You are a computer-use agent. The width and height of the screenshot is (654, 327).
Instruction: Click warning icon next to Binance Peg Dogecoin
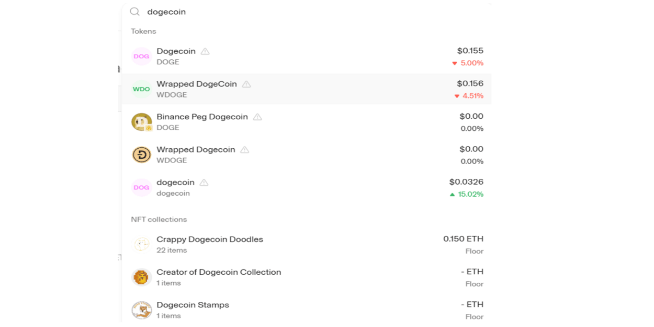tap(257, 117)
